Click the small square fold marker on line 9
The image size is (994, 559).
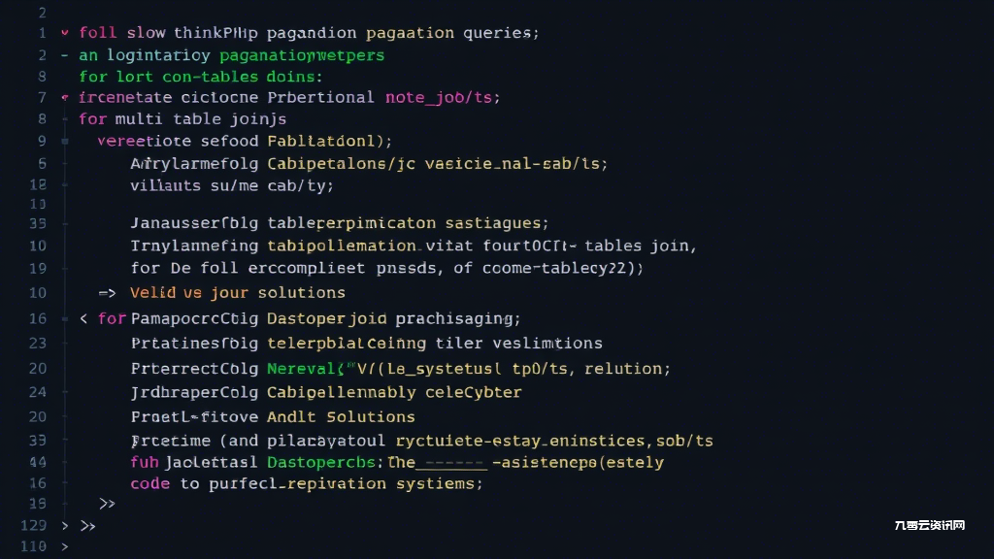pos(65,141)
